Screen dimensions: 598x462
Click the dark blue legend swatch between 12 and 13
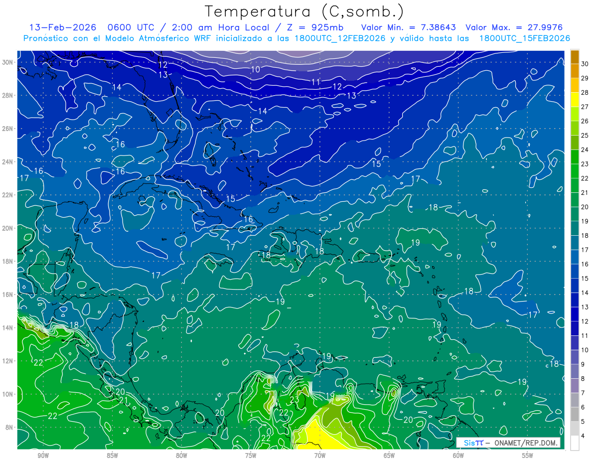click(575, 314)
